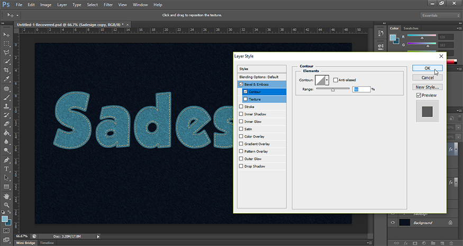Click the layer lock icon on Background
Image resolution: width=463 pixels, height=246 pixels.
[x=450, y=223]
